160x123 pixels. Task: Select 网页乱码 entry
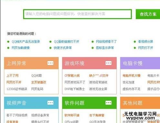click(37, 89)
